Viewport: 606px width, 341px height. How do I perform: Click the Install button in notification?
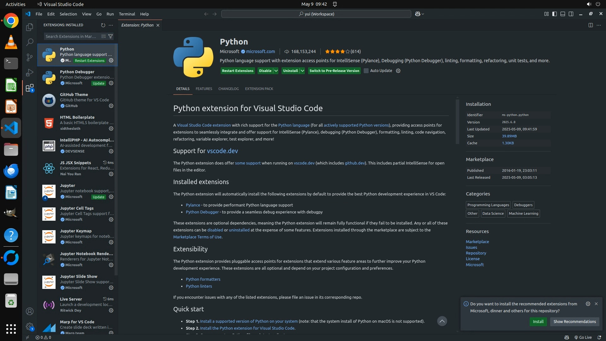(538, 321)
